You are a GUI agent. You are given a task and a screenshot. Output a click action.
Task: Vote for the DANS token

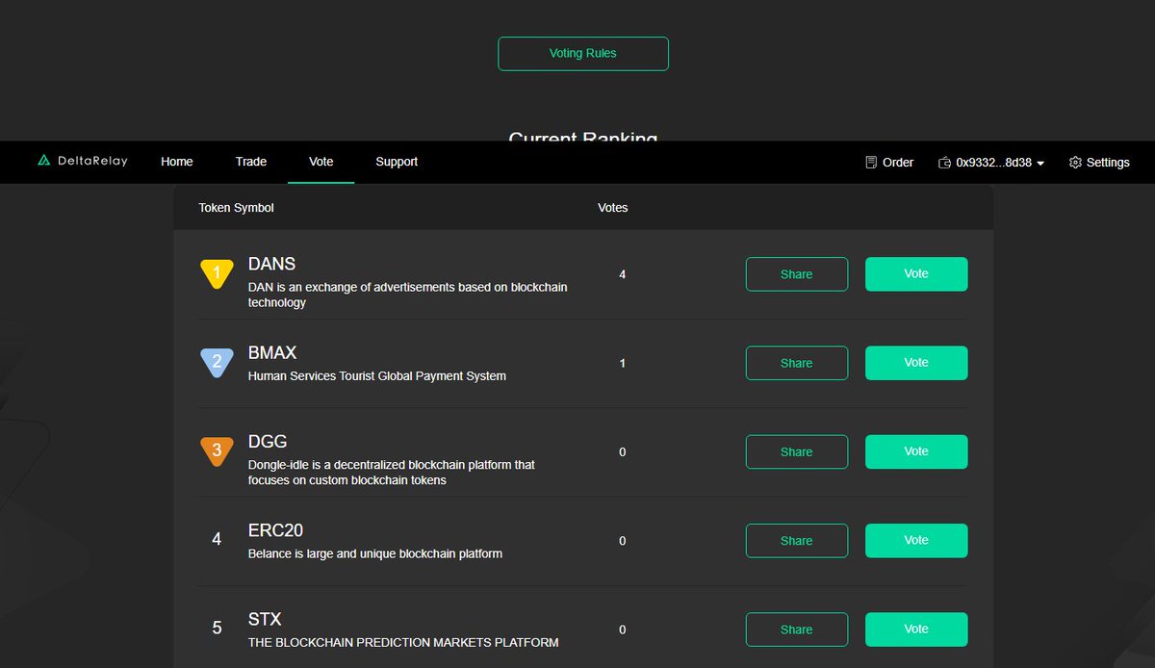(915, 274)
